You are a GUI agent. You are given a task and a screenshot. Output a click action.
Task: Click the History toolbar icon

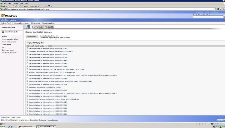tap(39, 6)
